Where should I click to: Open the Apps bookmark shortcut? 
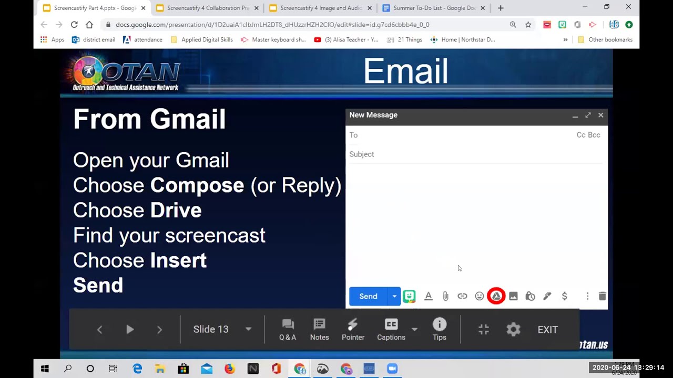[52, 39]
